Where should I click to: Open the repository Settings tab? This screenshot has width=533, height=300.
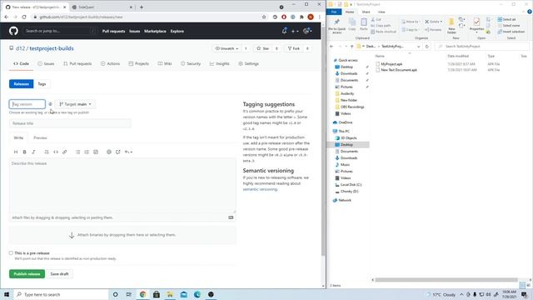pos(248,63)
